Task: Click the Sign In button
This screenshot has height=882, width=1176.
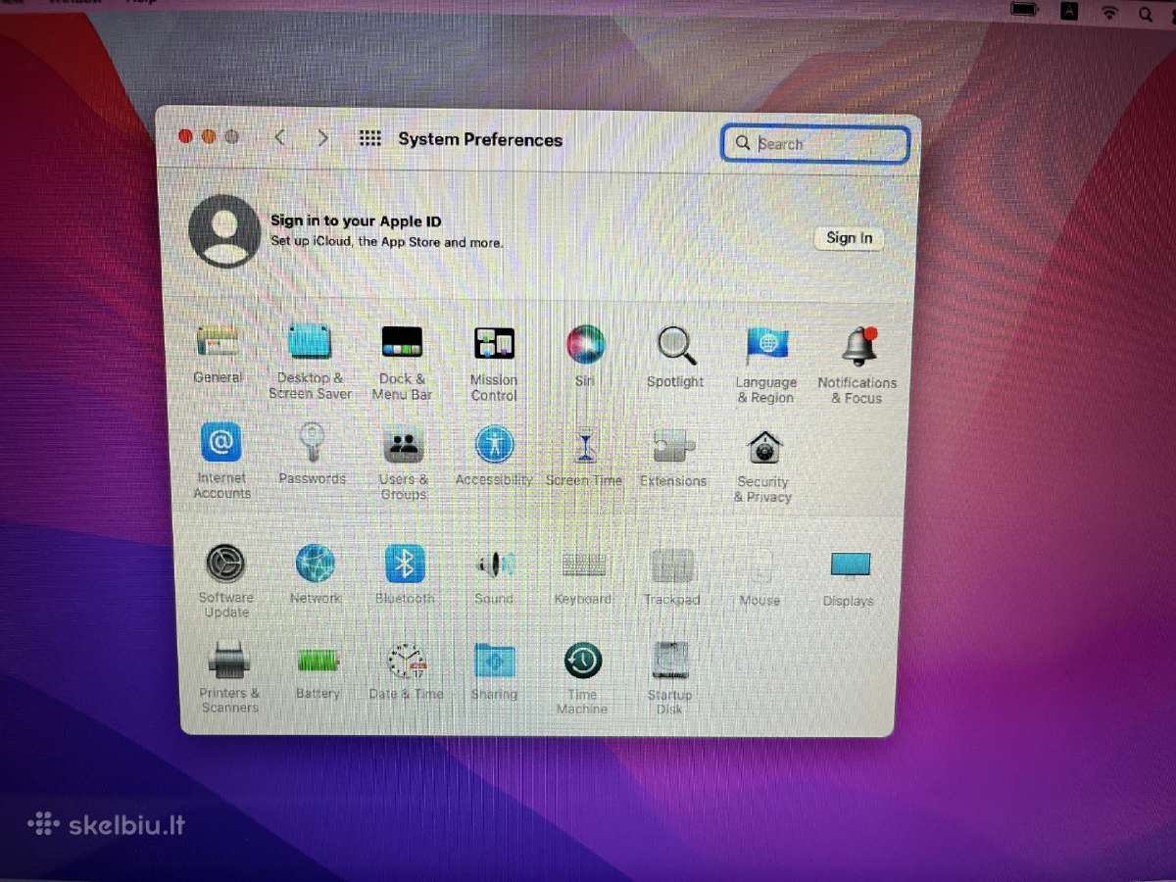Action: [849, 238]
